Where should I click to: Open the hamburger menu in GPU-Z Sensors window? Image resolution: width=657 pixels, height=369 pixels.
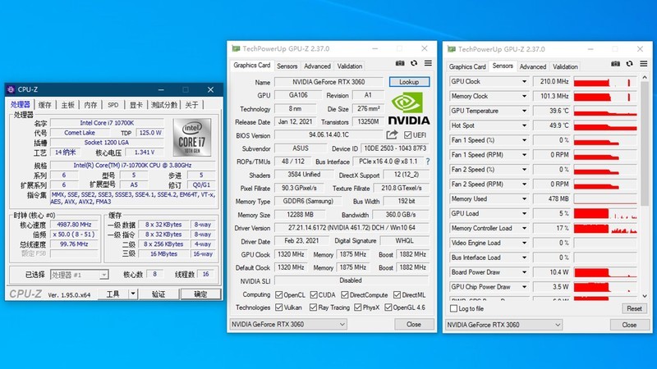coord(644,64)
